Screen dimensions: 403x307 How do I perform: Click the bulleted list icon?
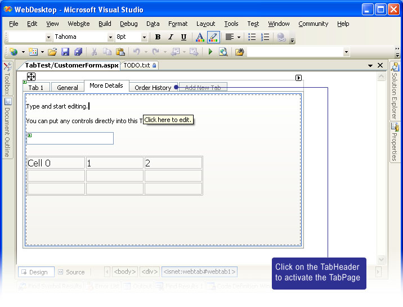pyautogui.click(x=252, y=37)
